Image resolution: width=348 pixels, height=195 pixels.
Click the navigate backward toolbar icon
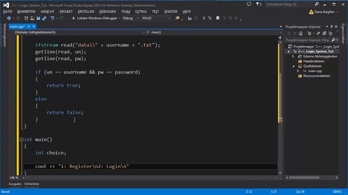[x=9, y=18]
